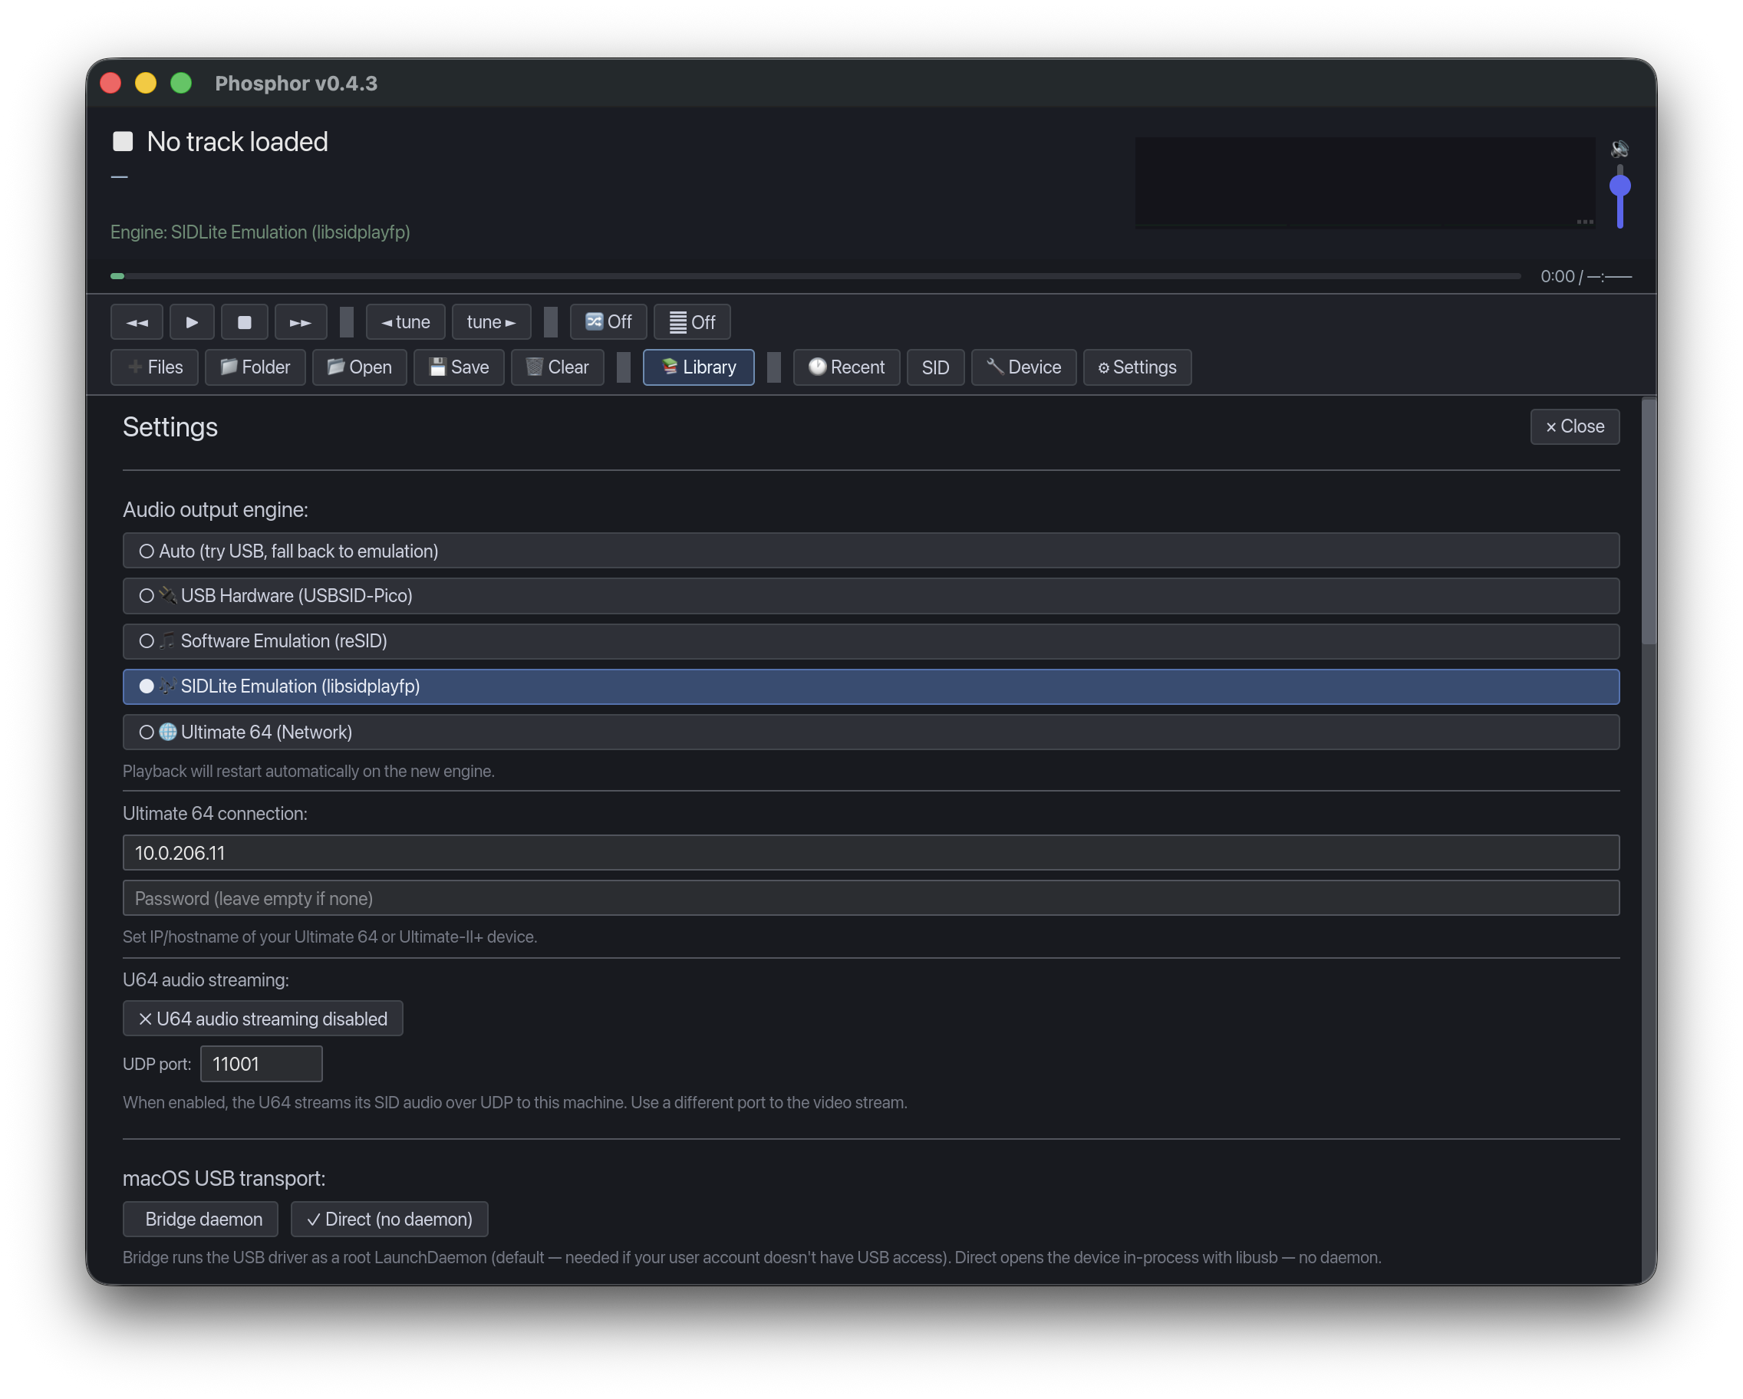Stop playback with the stop button
Screen dimensions: 1743x1399
244,322
